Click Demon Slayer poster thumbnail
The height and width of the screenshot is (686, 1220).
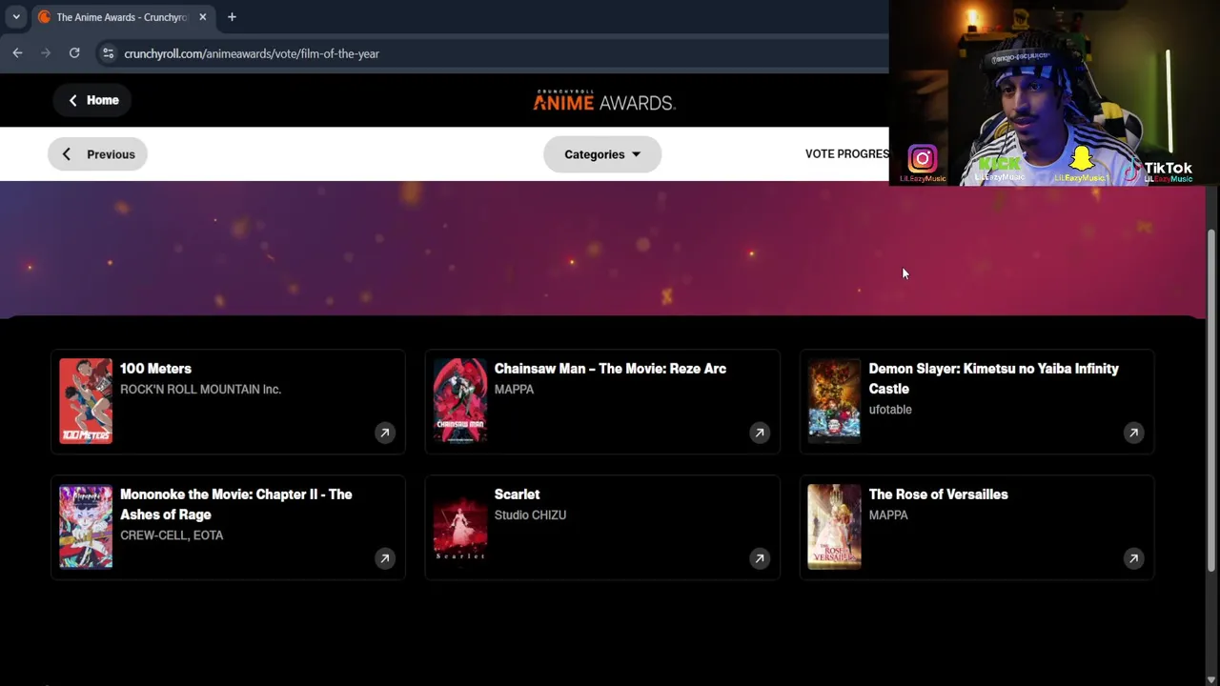click(834, 401)
